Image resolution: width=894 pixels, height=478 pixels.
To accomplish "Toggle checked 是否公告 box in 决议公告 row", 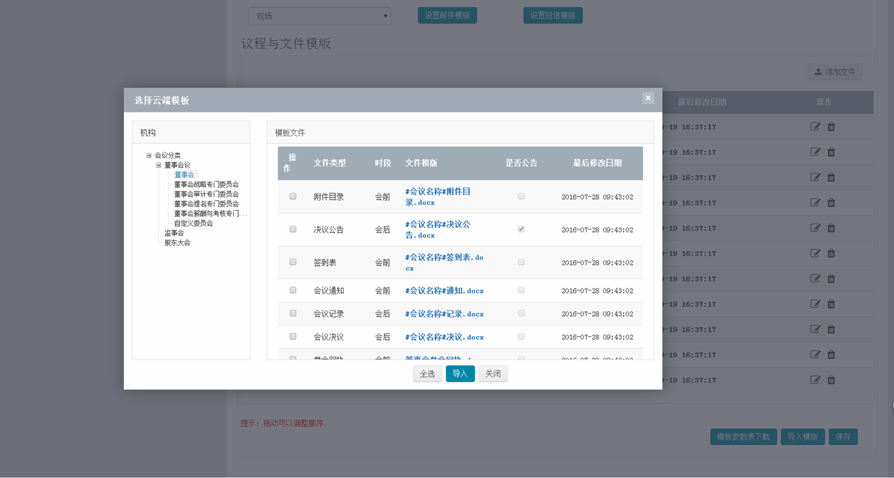I will point(521,229).
